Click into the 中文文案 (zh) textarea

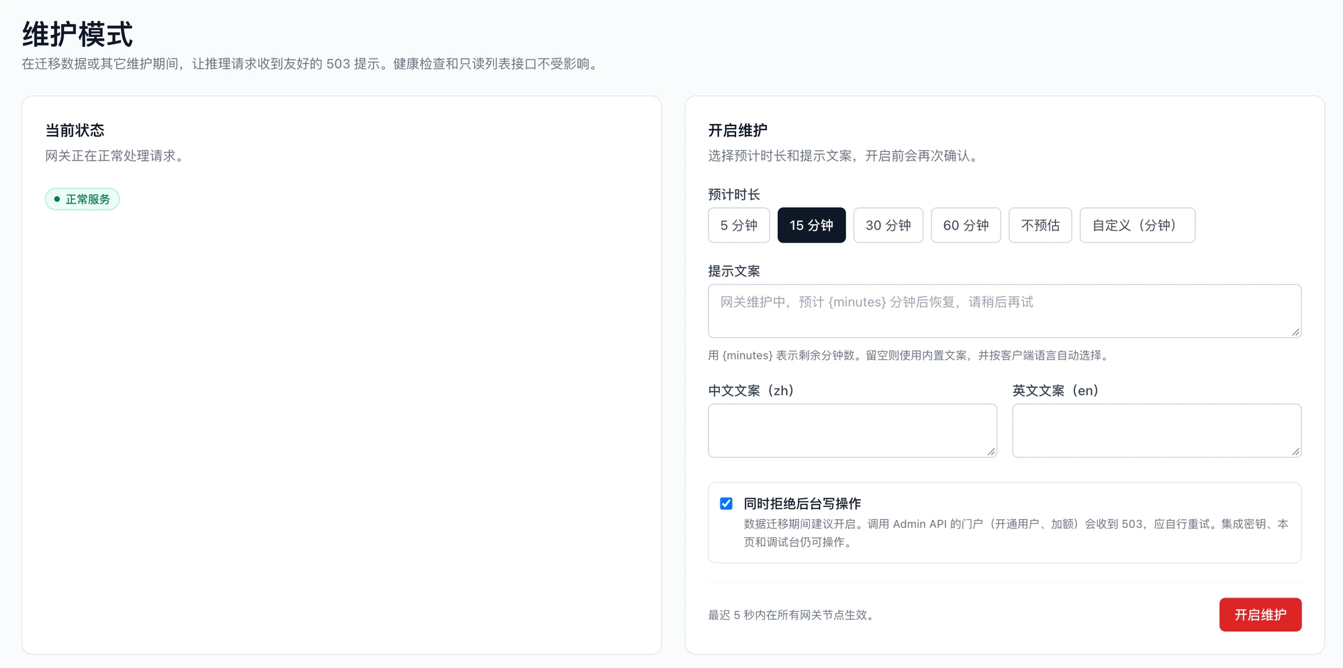click(852, 431)
